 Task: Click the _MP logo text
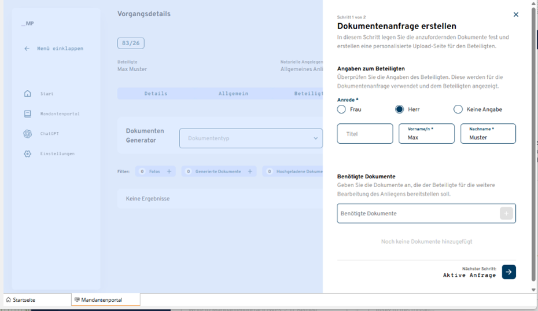point(27,23)
